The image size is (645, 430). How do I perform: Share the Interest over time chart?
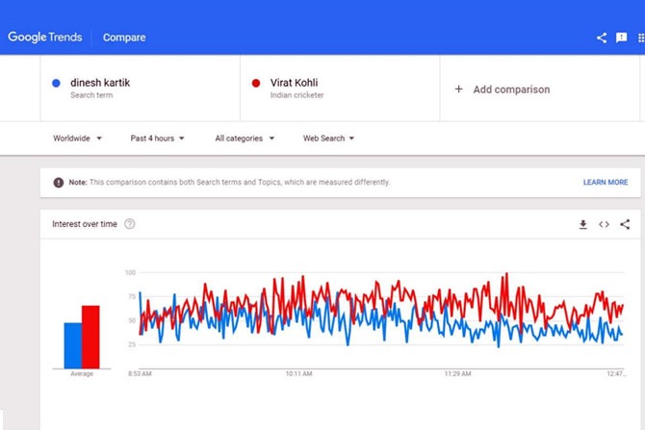625,224
